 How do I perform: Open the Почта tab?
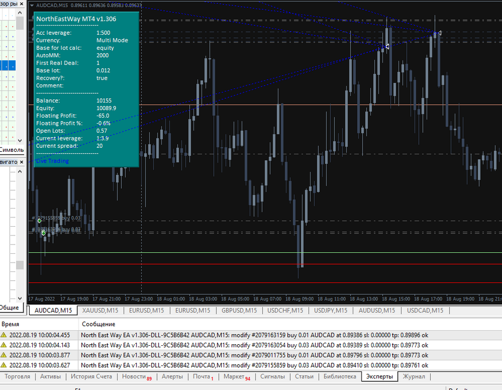[x=203, y=376]
